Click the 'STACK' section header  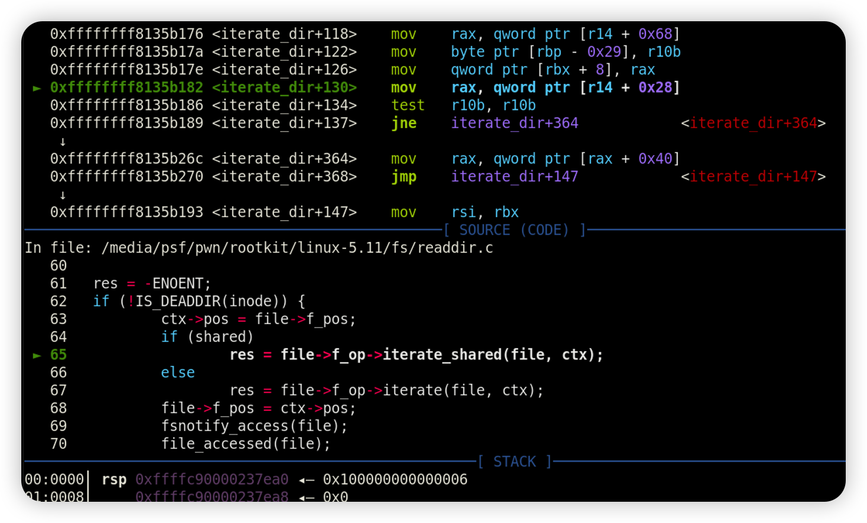[x=514, y=462]
